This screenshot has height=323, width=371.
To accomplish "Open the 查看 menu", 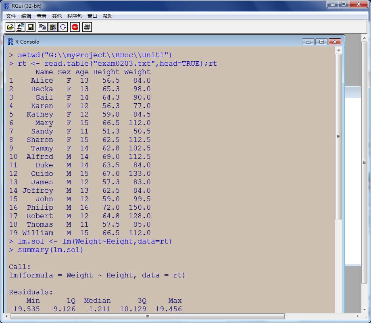I will (42, 16).
